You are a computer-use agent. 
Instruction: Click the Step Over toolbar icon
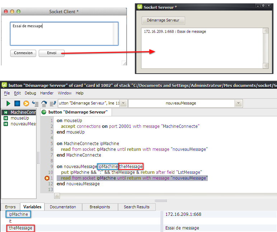(x=44, y=103)
